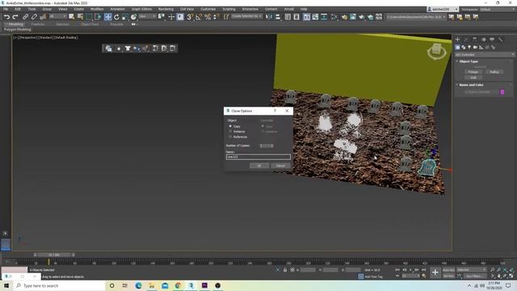Open the Workspaces dropdown
The width and height of the screenshot is (517, 291).
coord(498,9)
